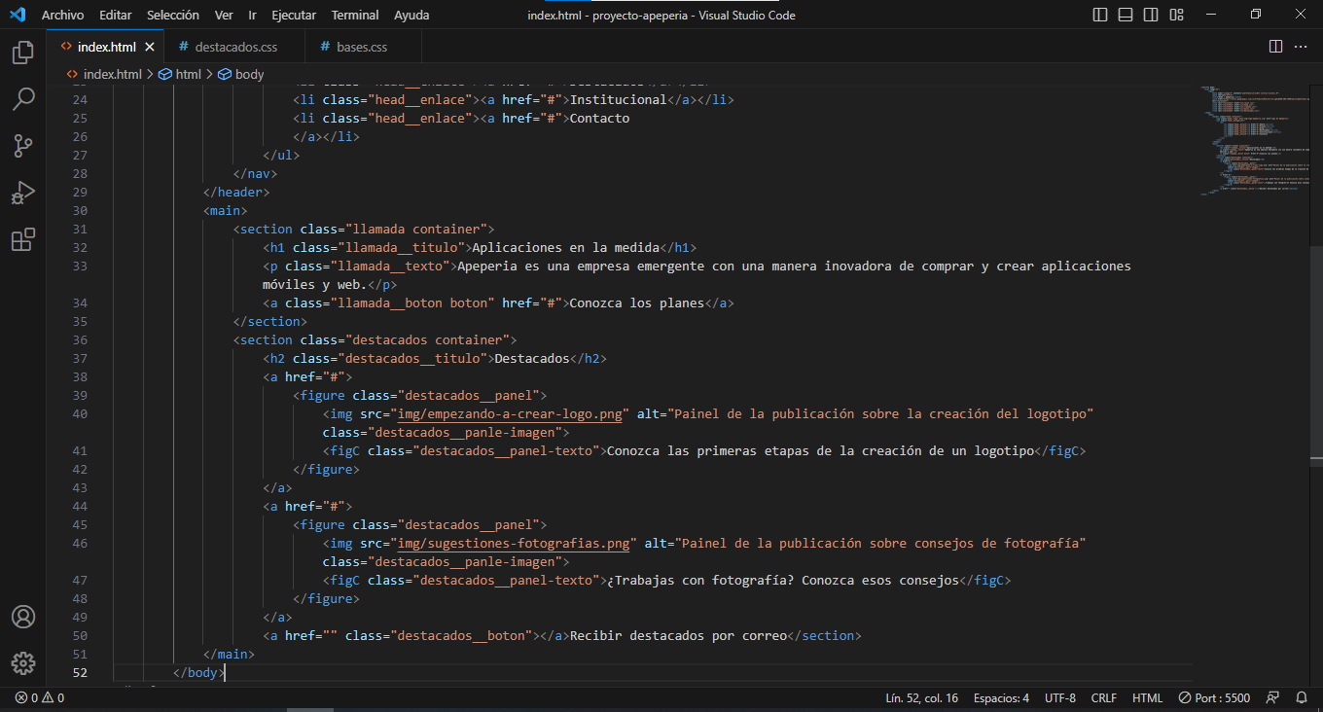Click the text "Aplicaciones en la medida"
The width and height of the screenshot is (1323, 712).
coord(566,247)
